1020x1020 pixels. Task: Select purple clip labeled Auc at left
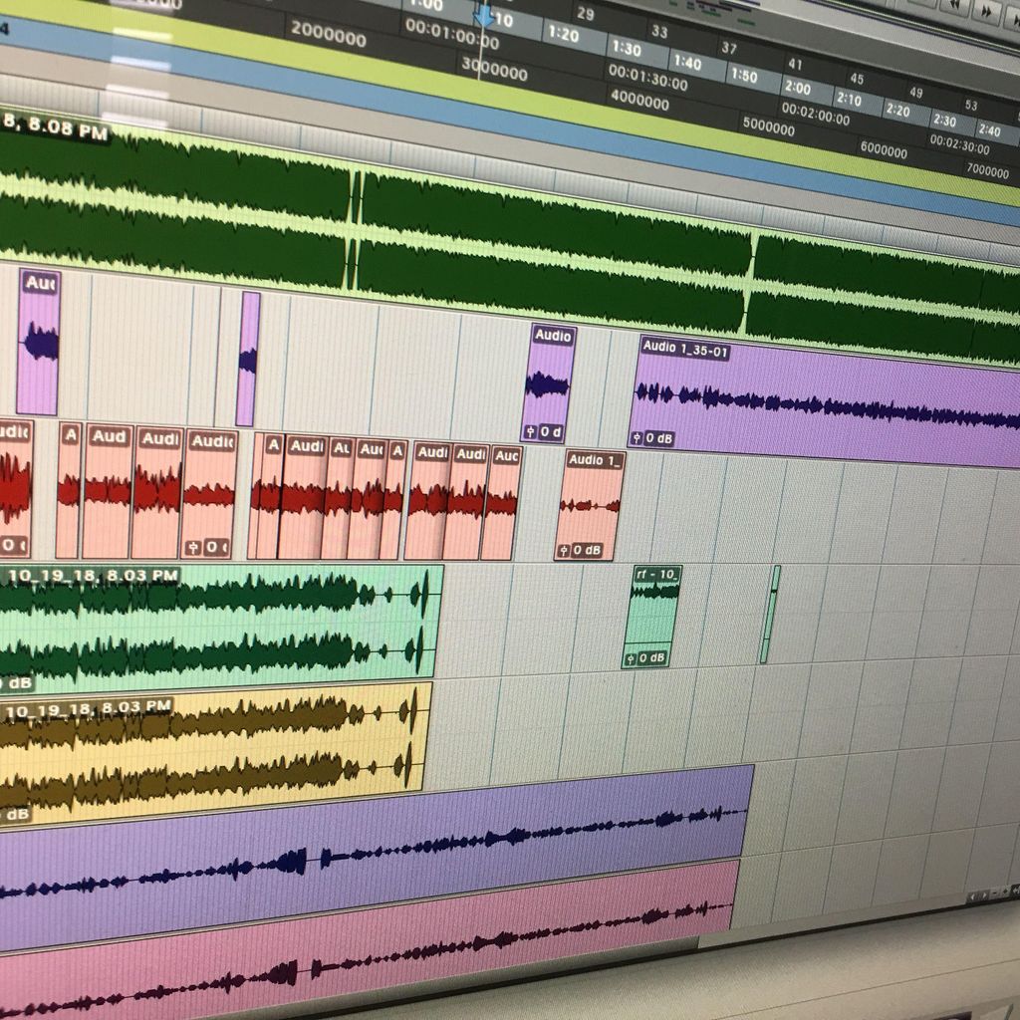(x=39, y=343)
